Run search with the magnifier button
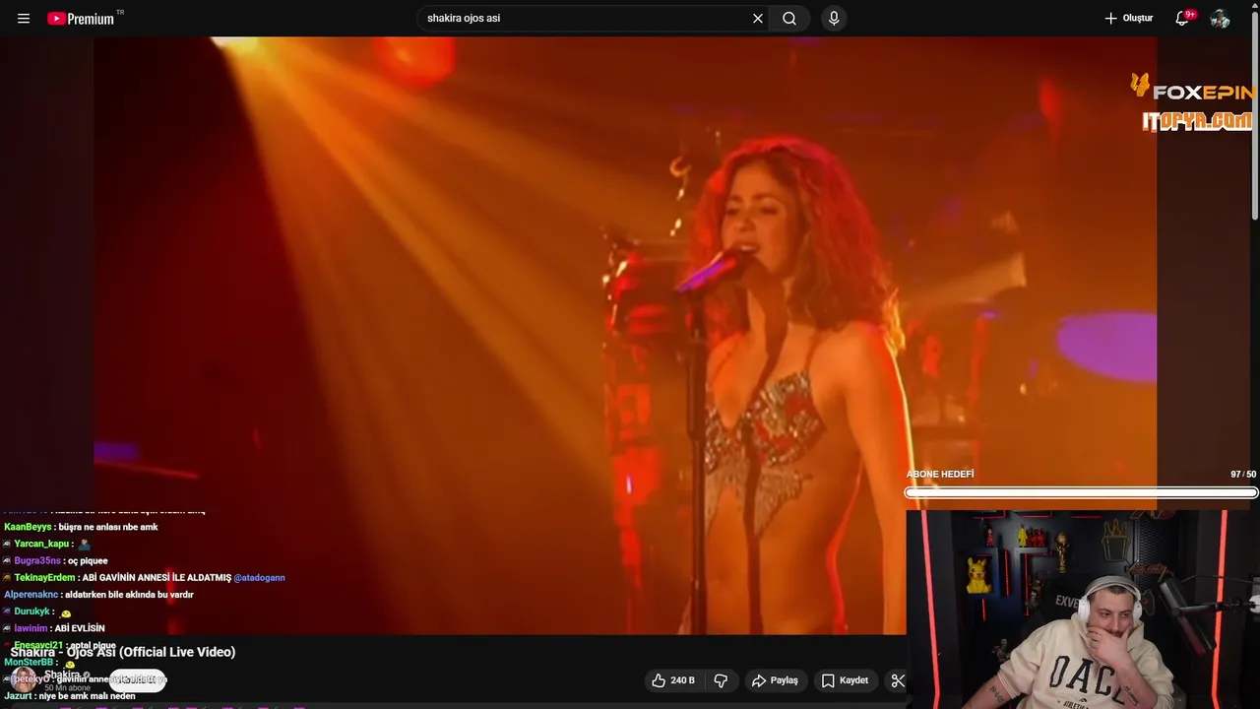This screenshot has height=709, width=1260. coord(789,18)
